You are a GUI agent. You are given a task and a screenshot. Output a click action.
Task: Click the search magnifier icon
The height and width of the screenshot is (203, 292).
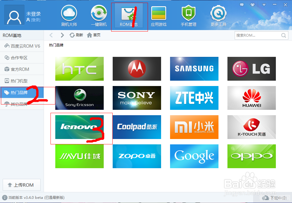tap(283, 35)
